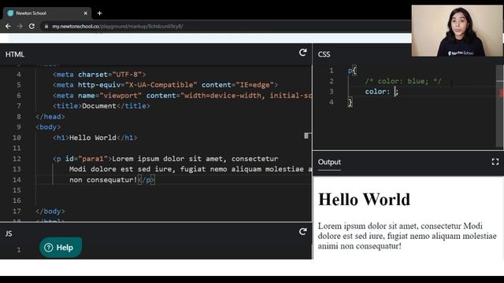Go forward in the browser
504x283 pixels.
[20, 26]
